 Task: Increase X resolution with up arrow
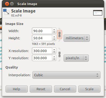[x=54, y=50]
